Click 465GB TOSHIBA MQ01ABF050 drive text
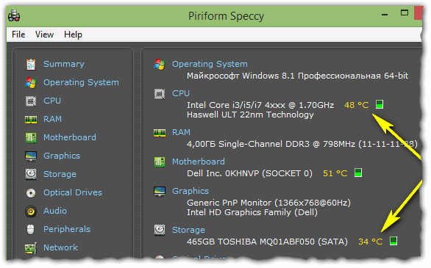431x268 pixels. pyautogui.click(x=267, y=242)
